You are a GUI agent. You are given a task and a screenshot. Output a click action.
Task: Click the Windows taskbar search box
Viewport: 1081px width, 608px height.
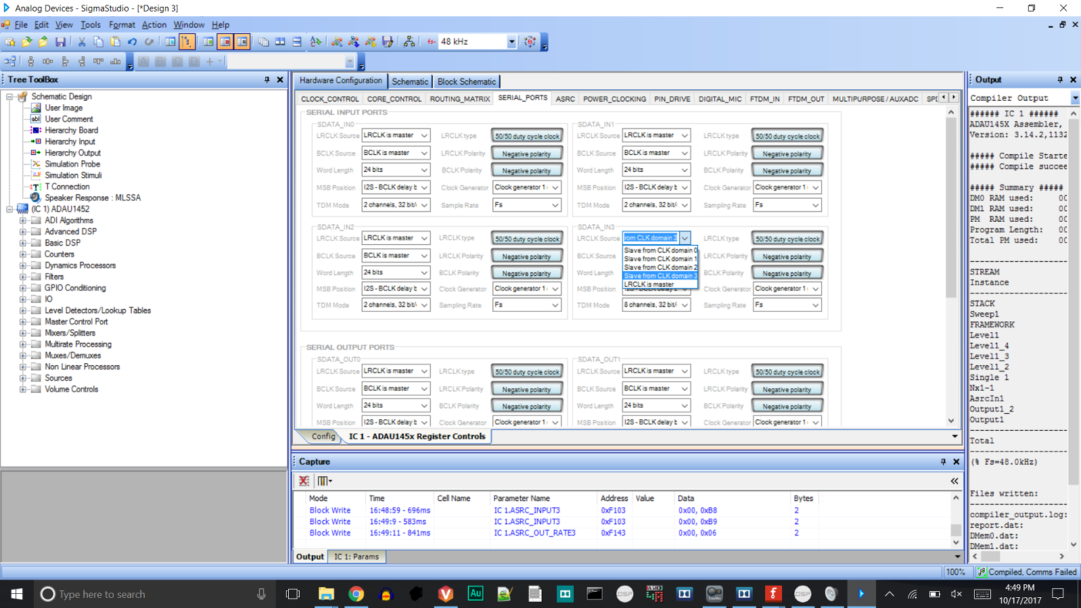[154, 594]
